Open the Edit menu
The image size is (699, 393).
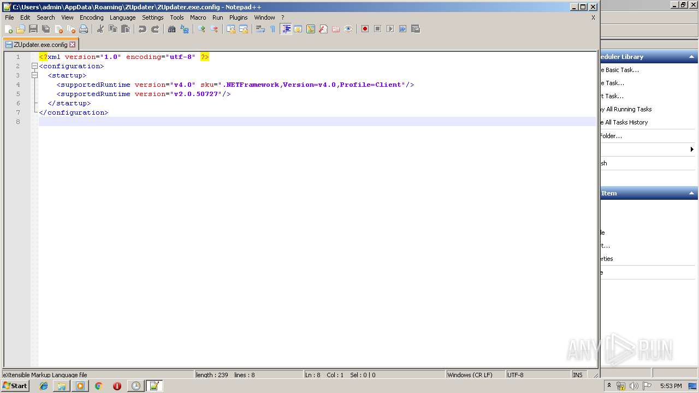(x=25, y=17)
